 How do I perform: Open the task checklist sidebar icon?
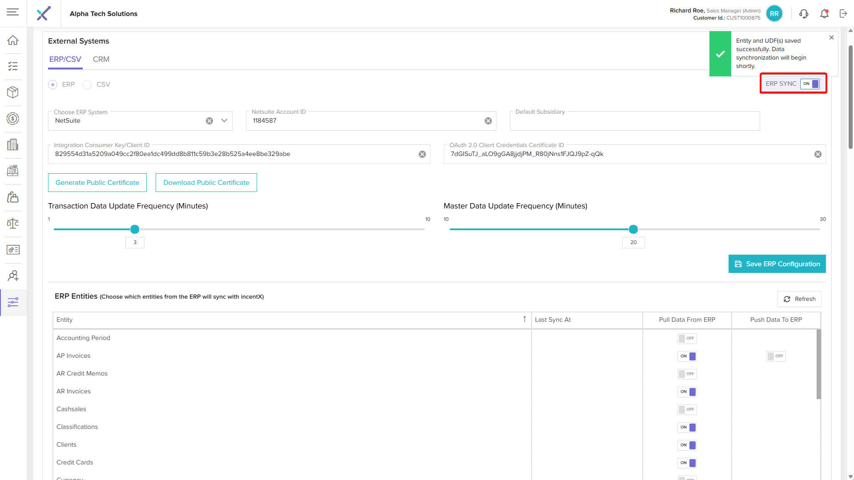(13, 66)
